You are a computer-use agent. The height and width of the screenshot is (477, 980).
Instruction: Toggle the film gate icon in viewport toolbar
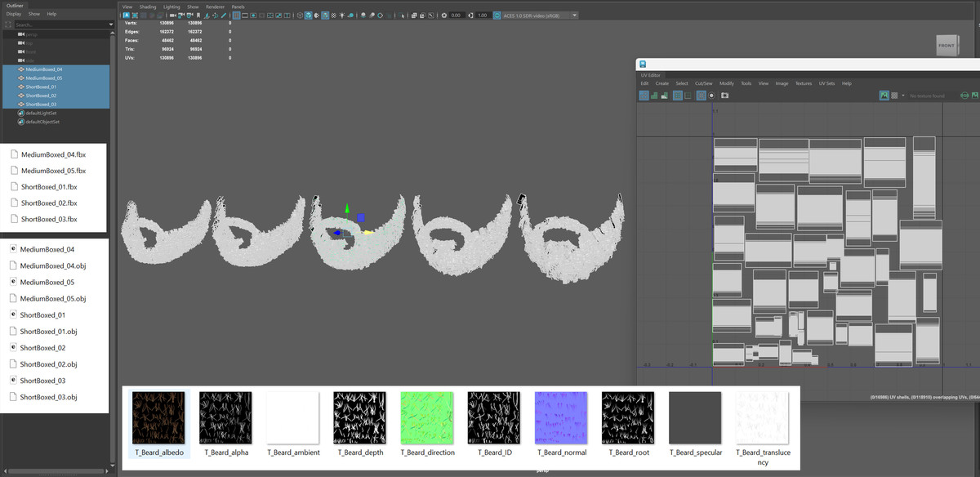pyautogui.click(x=245, y=16)
